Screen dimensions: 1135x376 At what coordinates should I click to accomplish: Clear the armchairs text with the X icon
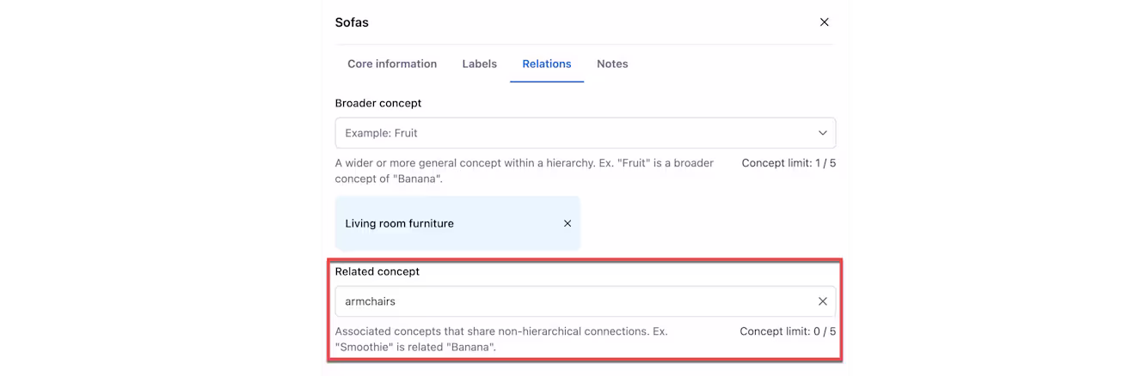pos(822,301)
